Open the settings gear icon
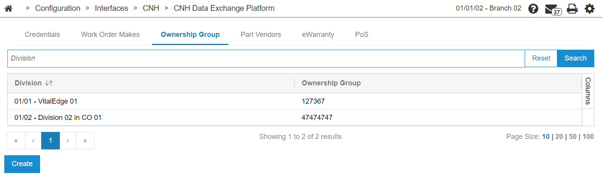This screenshot has height=182, width=602. tap(590, 9)
